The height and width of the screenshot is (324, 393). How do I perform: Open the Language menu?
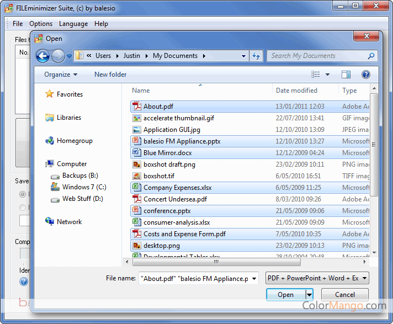click(73, 24)
